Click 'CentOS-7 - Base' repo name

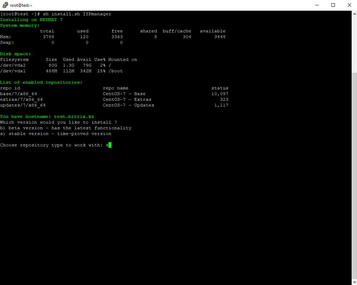124,94
